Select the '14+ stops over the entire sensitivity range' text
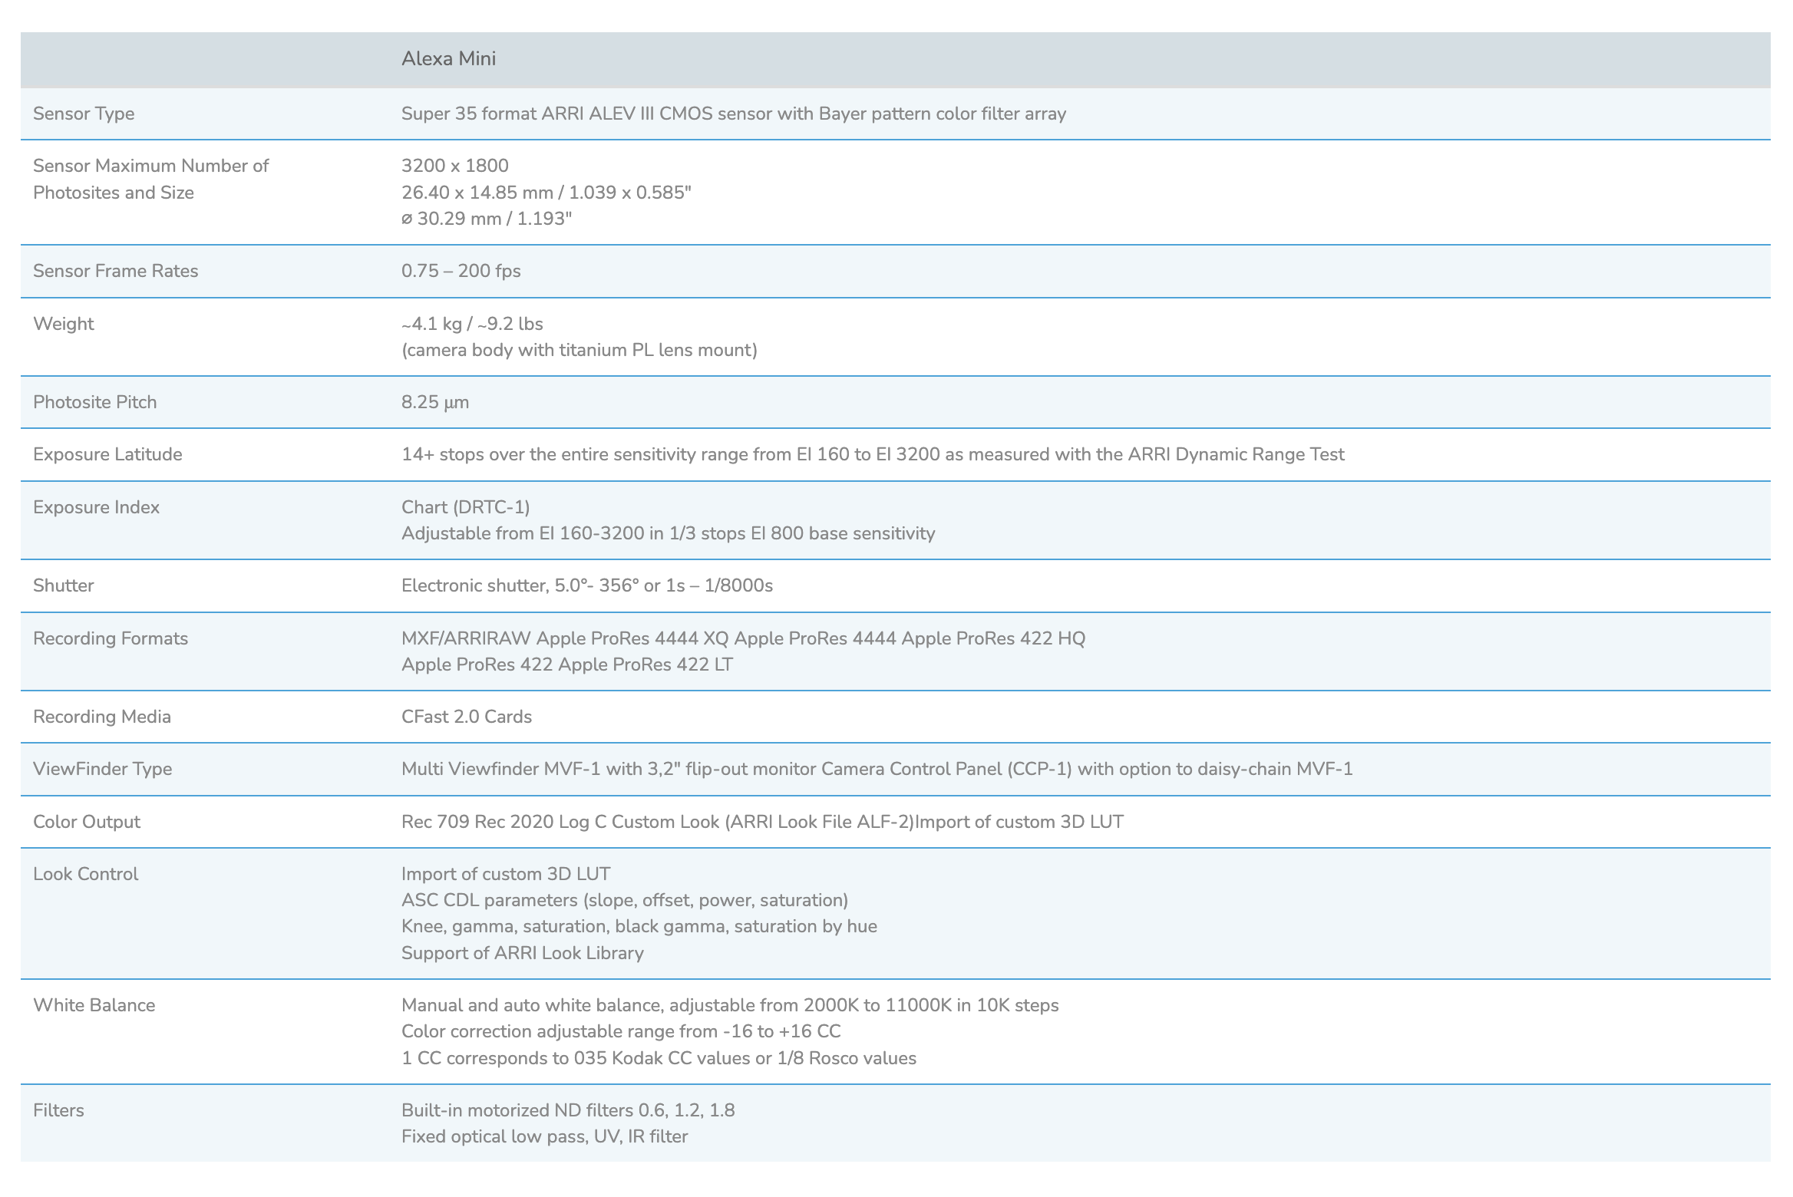The image size is (1793, 1197). coord(574,454)
